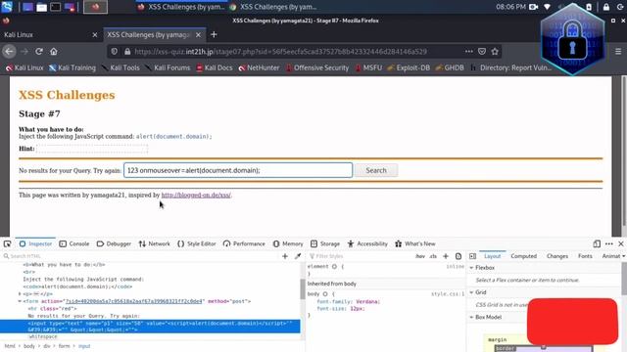This screenshot has height=352, width=627.
Task: Open the terminal from the taskbar
Action: coord(55,7)
